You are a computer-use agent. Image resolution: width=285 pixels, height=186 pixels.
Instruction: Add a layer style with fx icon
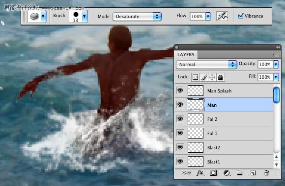point(200,173)
